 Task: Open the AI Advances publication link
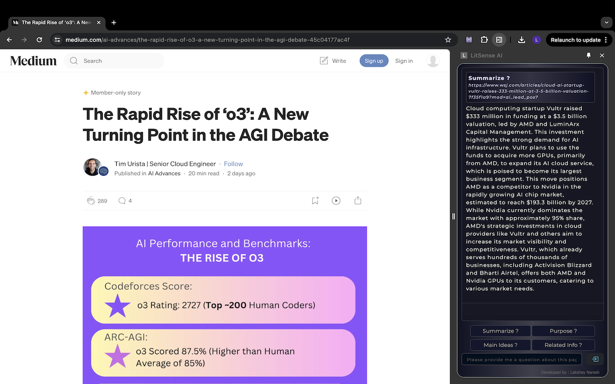(164, 173)
